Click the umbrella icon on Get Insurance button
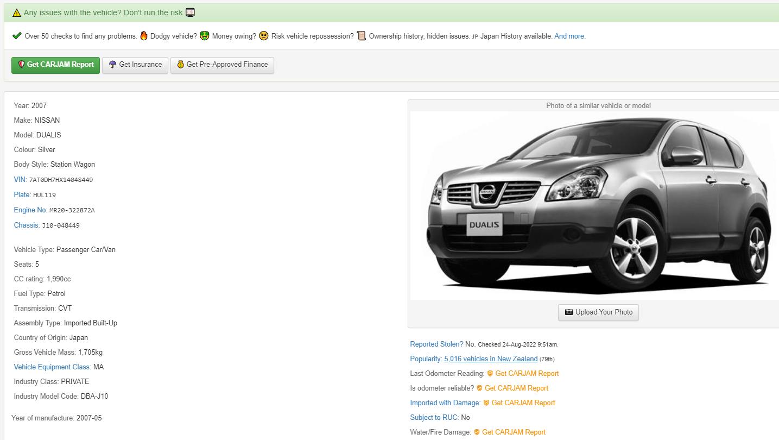The width and height of the screenshot is (779, 440). click(112, 64)
